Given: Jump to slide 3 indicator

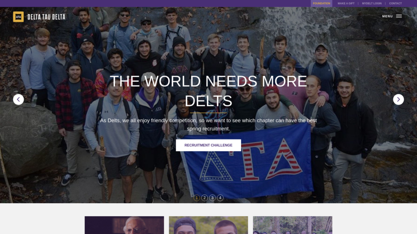Looking at the screenshot, I should 212,198.
